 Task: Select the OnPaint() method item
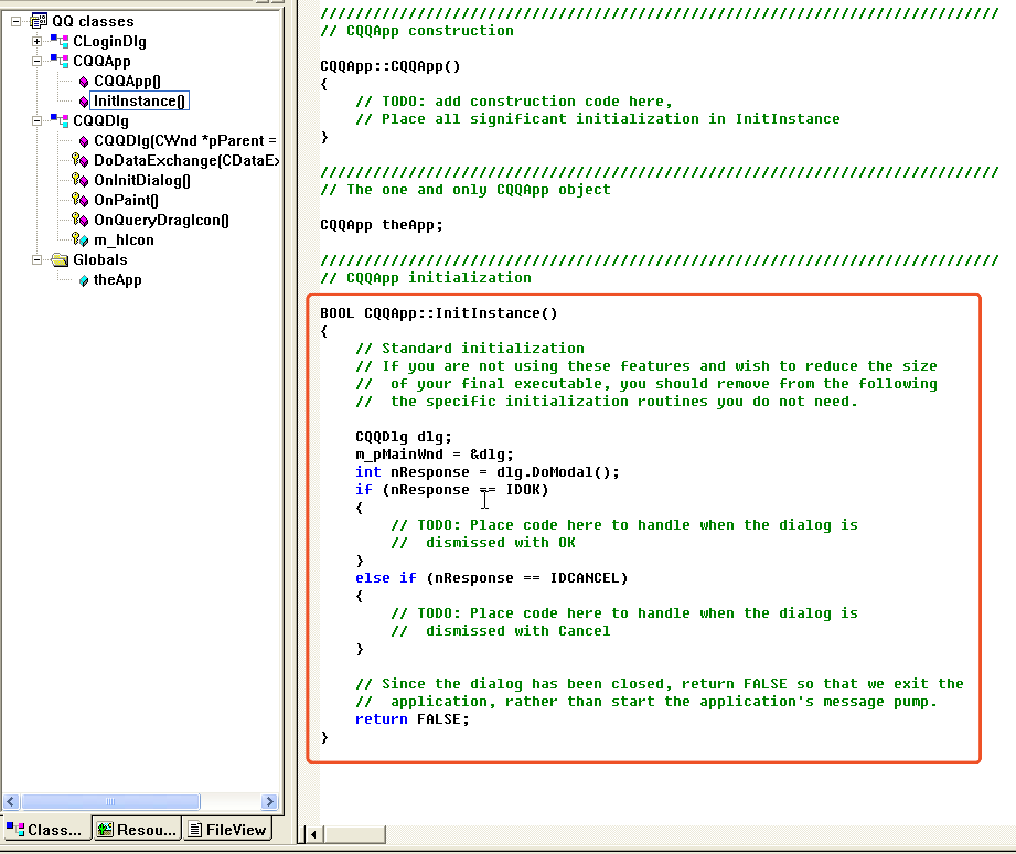point(126,200)
